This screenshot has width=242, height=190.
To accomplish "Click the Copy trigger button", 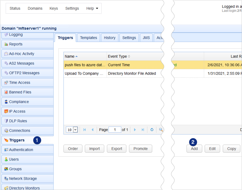I will pyautogui.click(x=232, y=149).
